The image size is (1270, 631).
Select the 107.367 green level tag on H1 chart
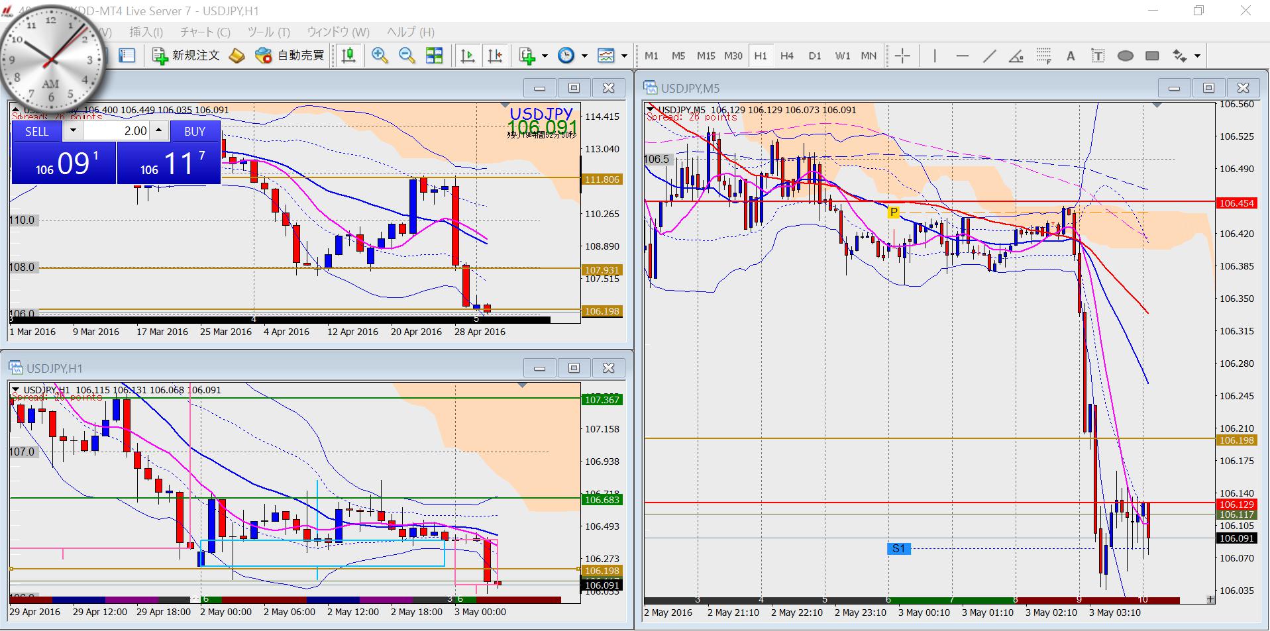(x=602, y=399)
